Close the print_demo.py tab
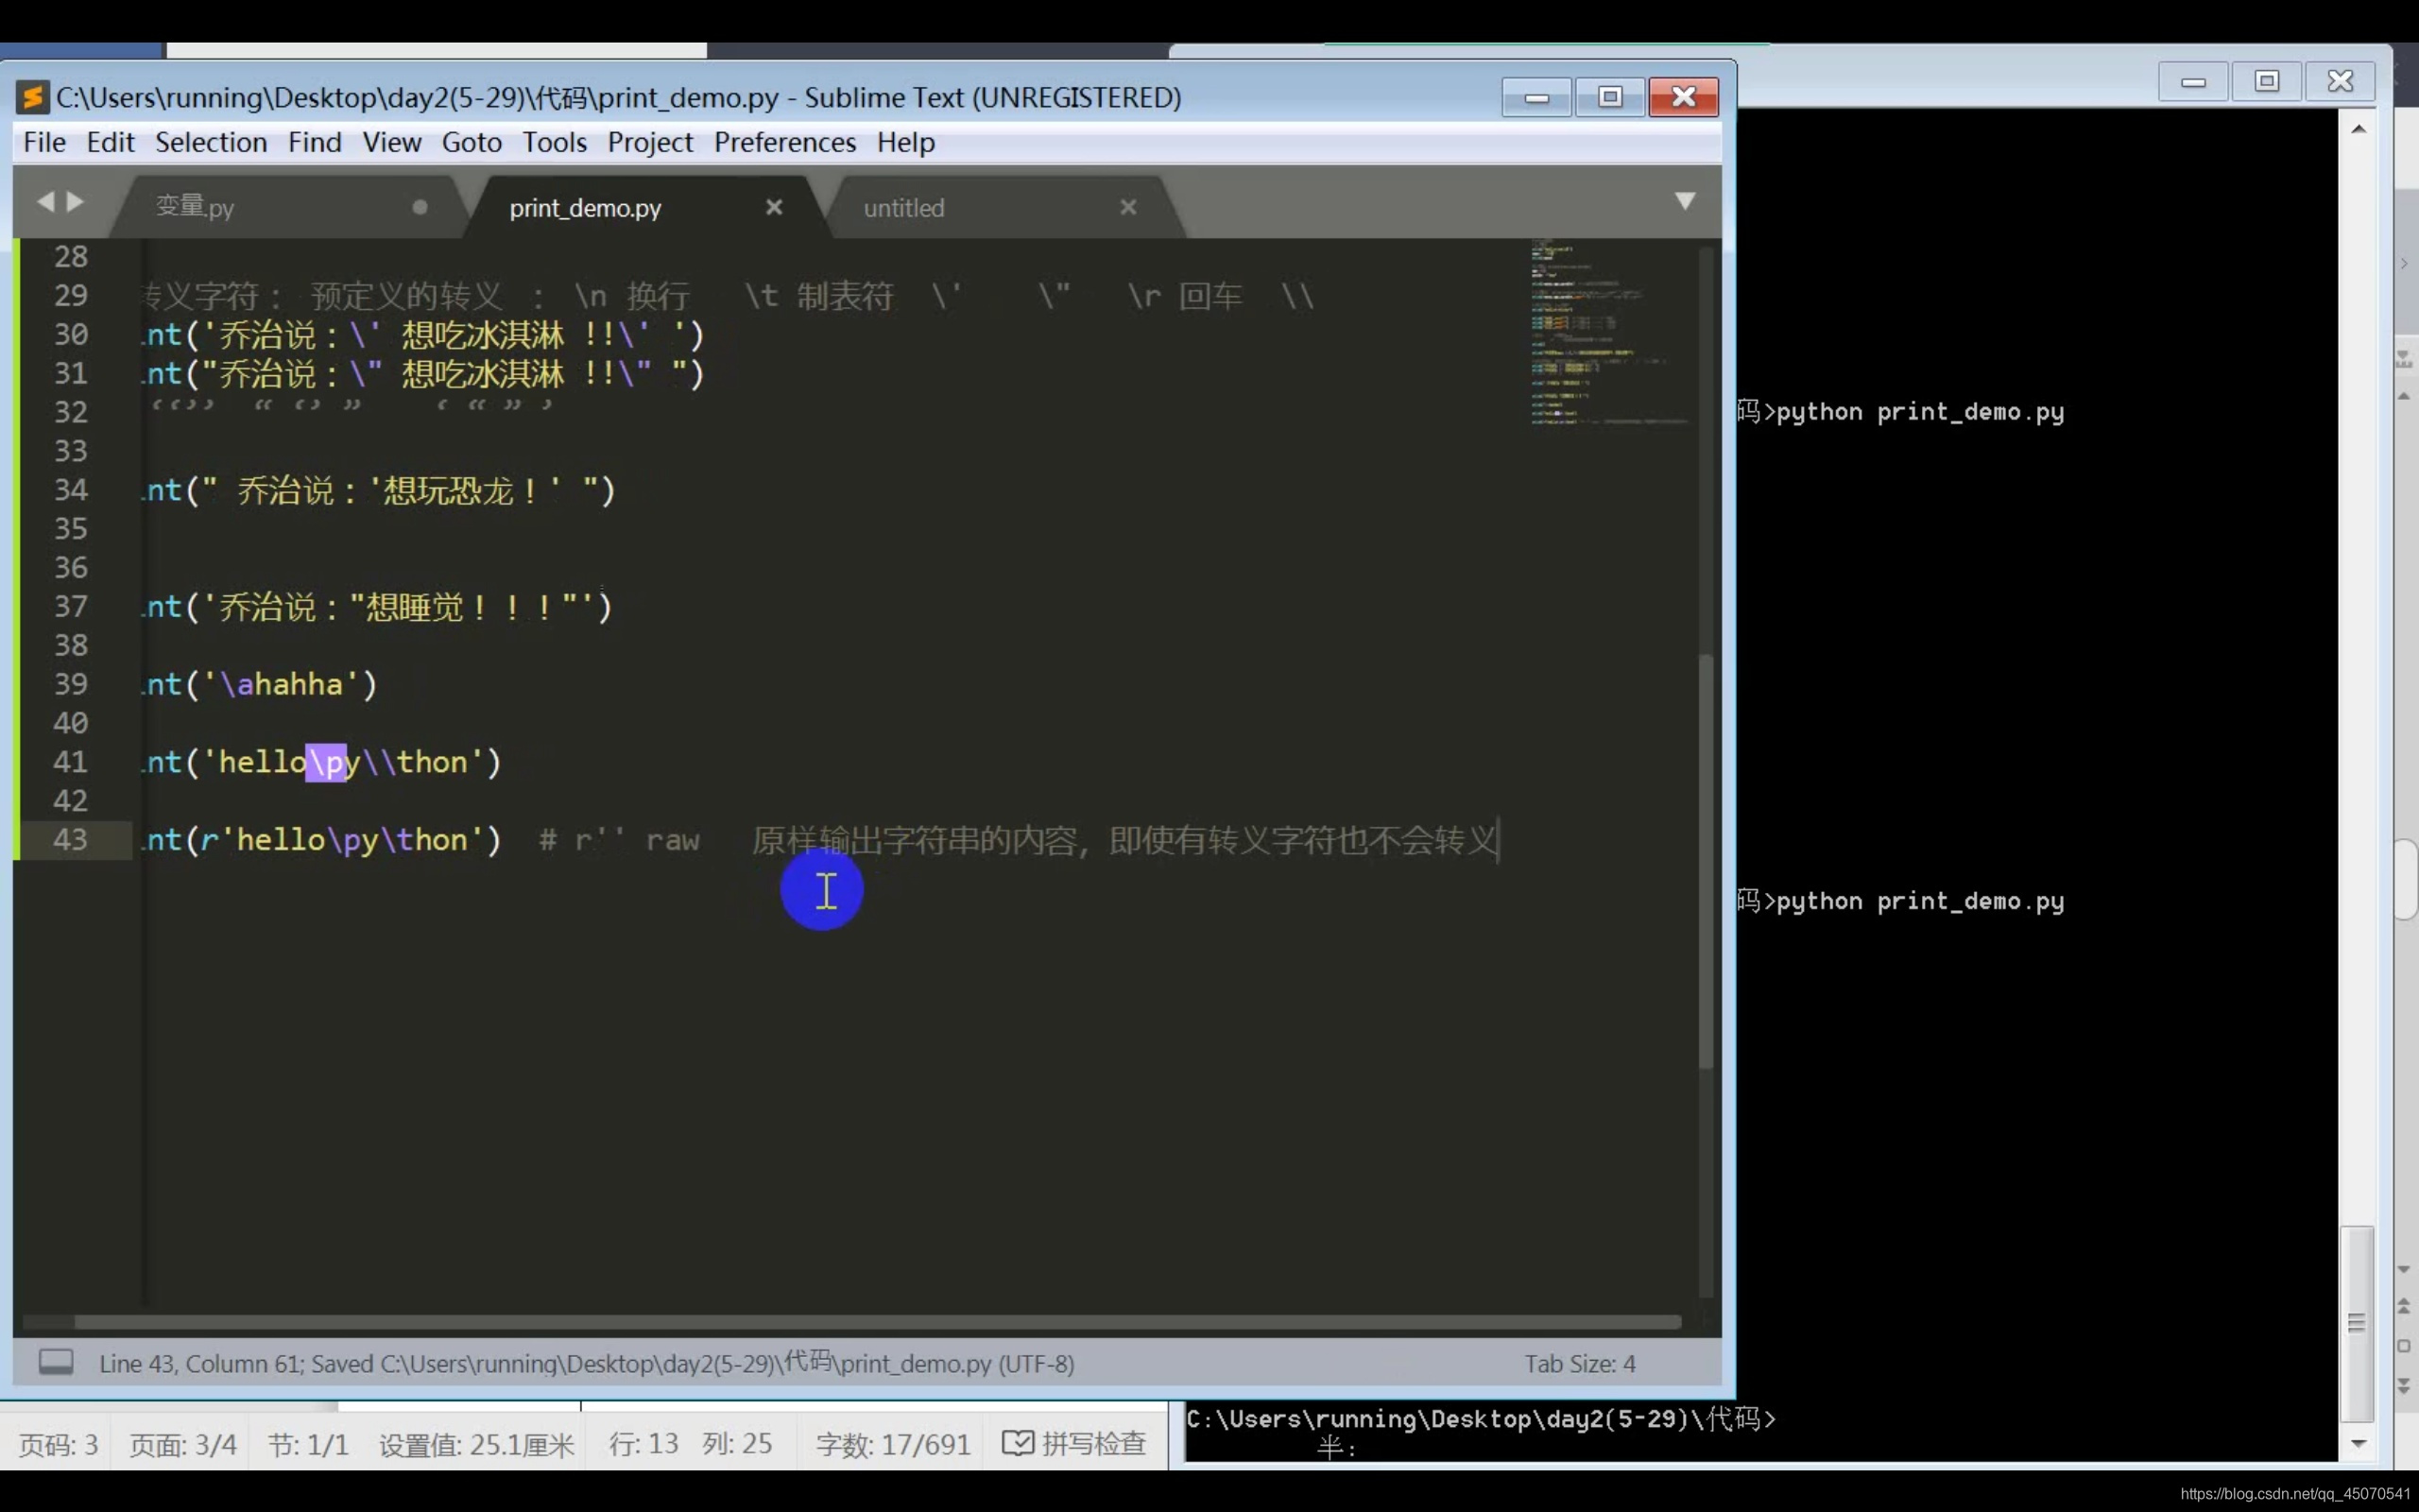The height and width of the screenshot is (1512, 2419). (774, 207)
